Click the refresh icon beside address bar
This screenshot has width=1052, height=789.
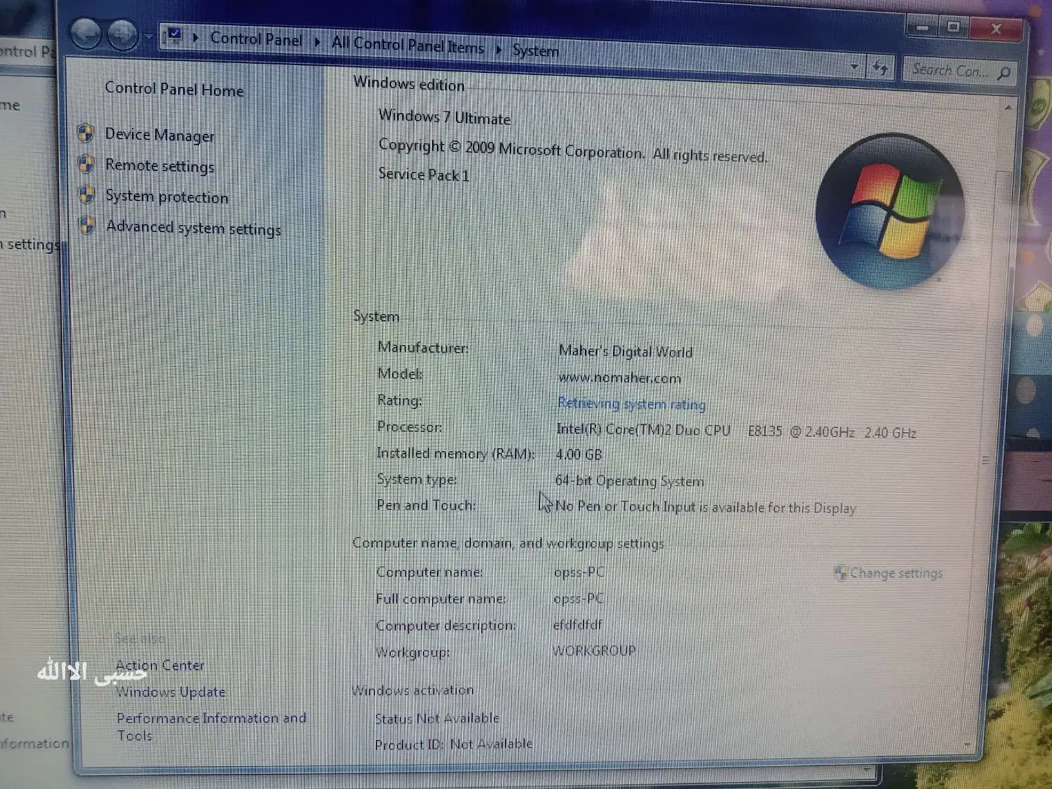(880, 68)
